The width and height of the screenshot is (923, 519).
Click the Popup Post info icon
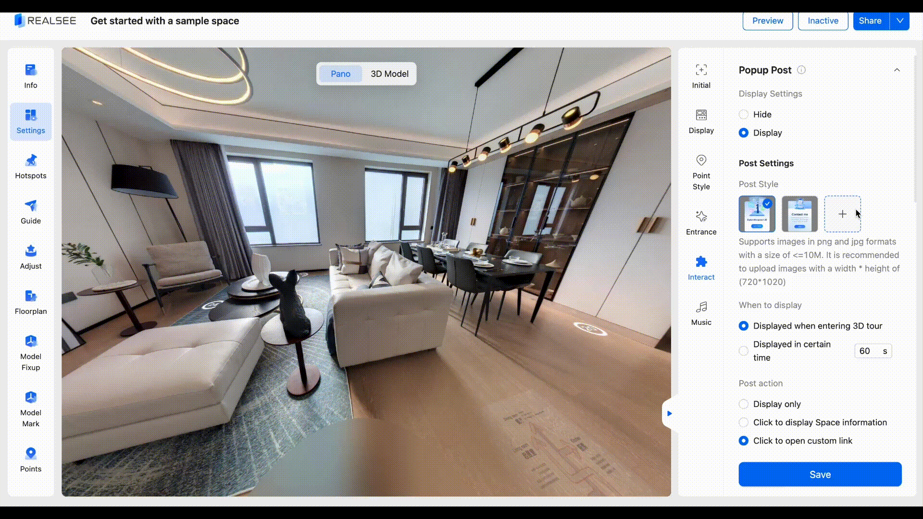click(x=801, y=70)
